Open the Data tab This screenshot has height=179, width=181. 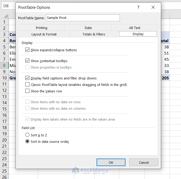click(x=88, y=28)
